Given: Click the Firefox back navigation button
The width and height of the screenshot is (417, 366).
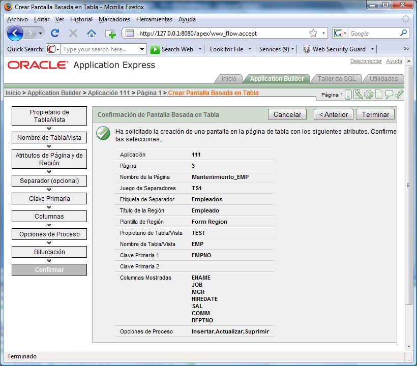Looking at the screenshot, I should [15, 33].
